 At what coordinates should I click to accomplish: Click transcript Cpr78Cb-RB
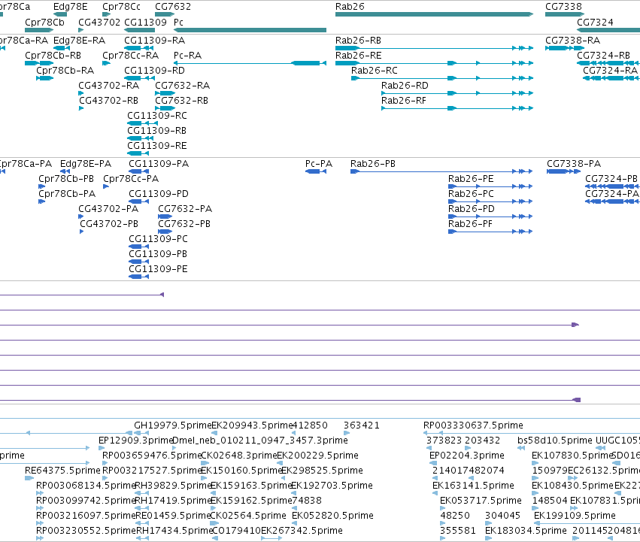53,56
